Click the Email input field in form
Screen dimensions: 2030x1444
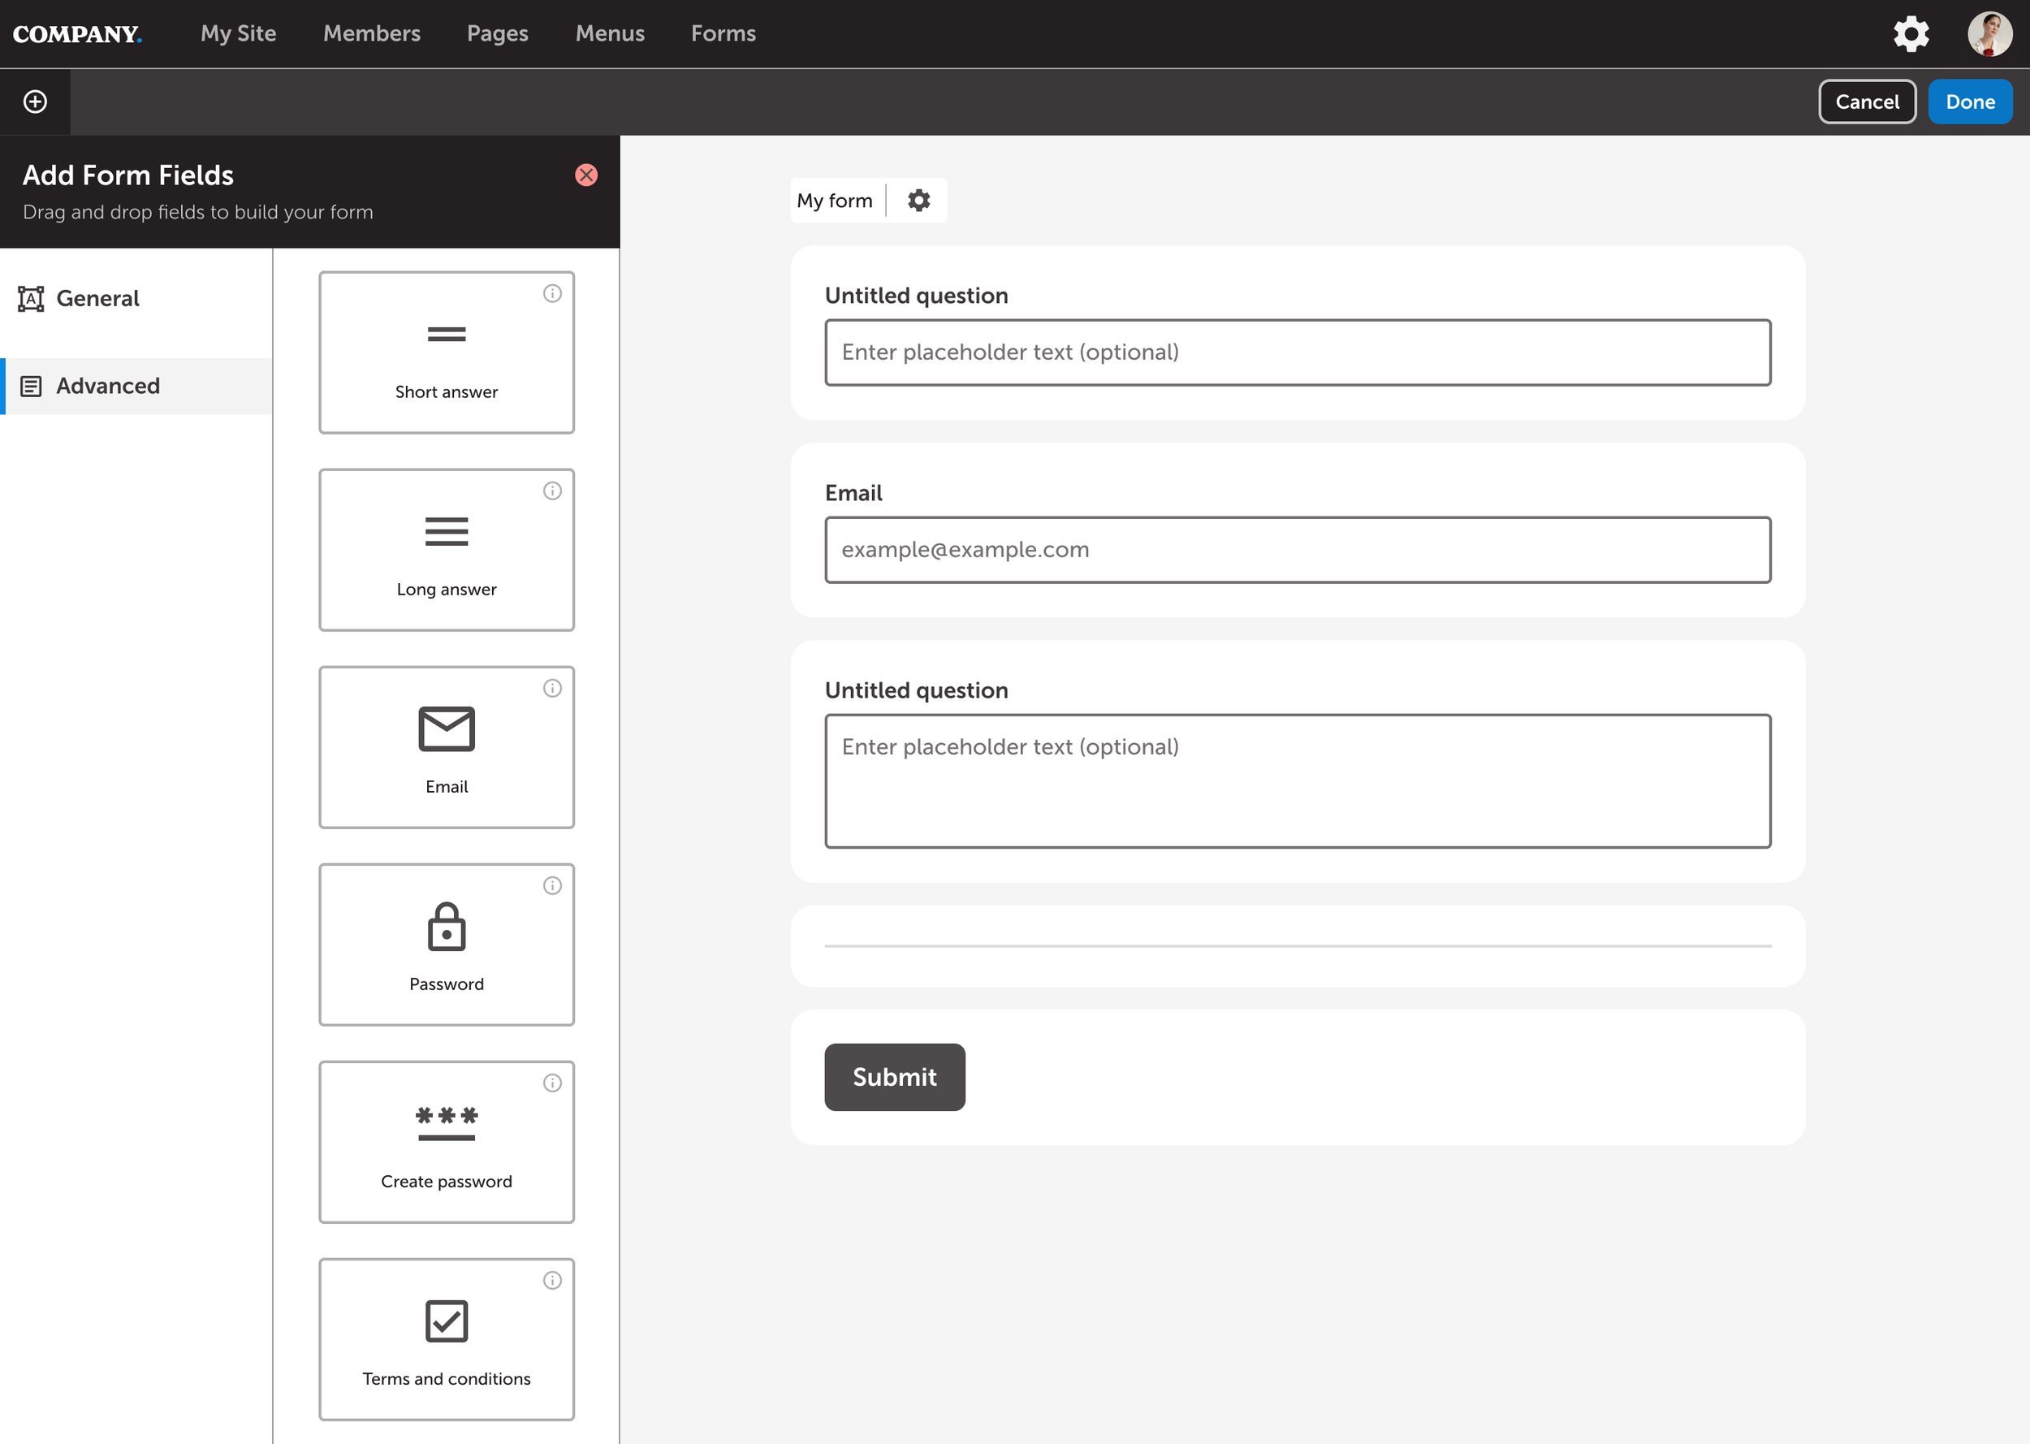[x=1297, y=550]
